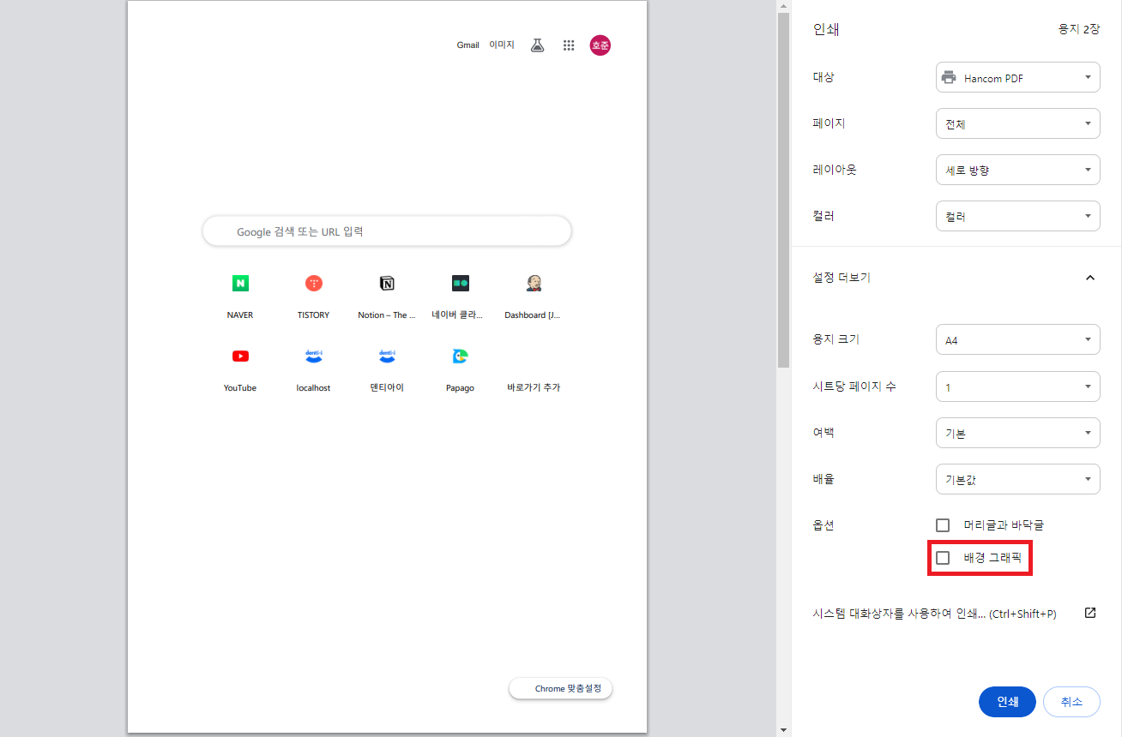This screenshot has width=1122, height=737.
Task: Collapse the 설정 더보기 section chevron
Action: pos(1090,277)
